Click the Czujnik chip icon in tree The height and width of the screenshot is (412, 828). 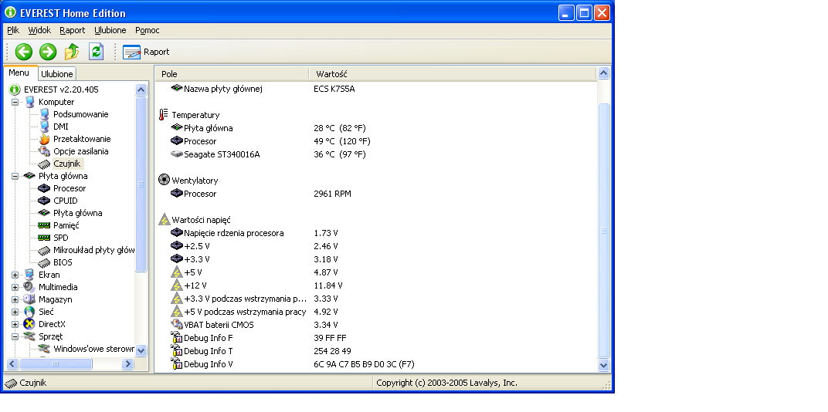click(x=44, y=164)
